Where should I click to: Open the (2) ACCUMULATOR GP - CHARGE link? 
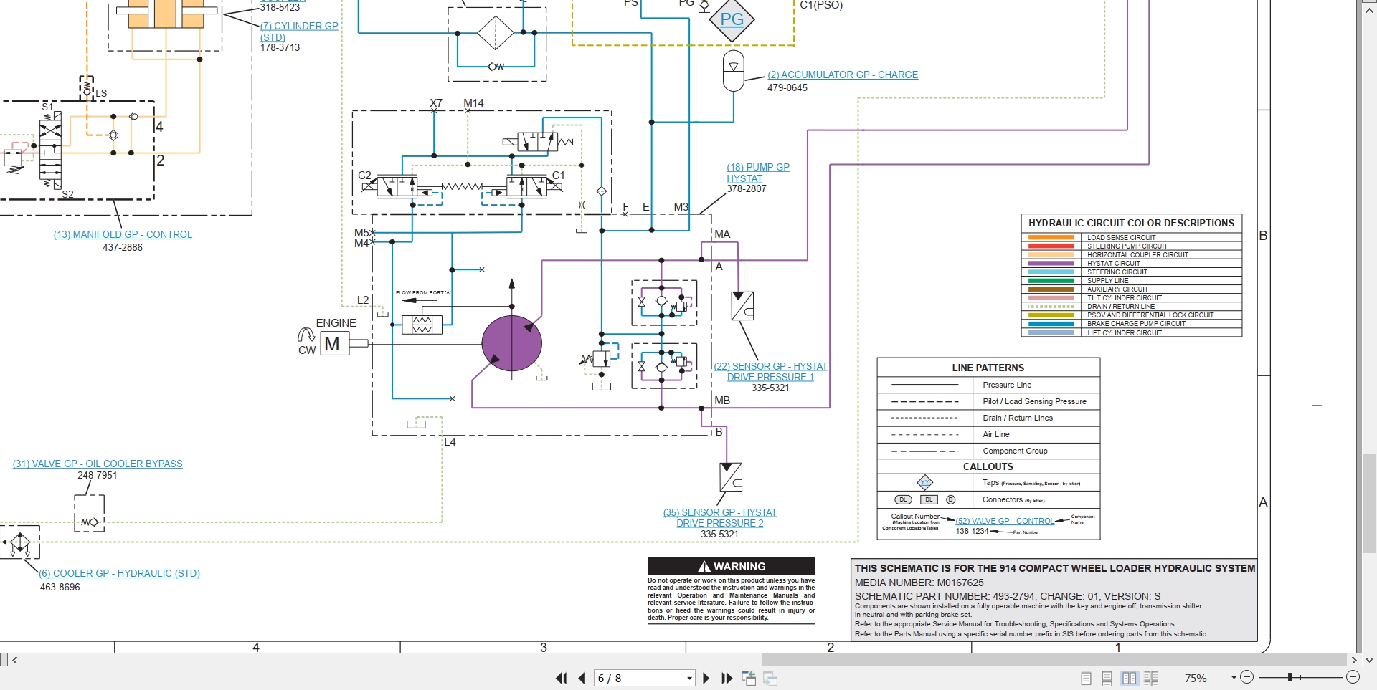[843, 75]
